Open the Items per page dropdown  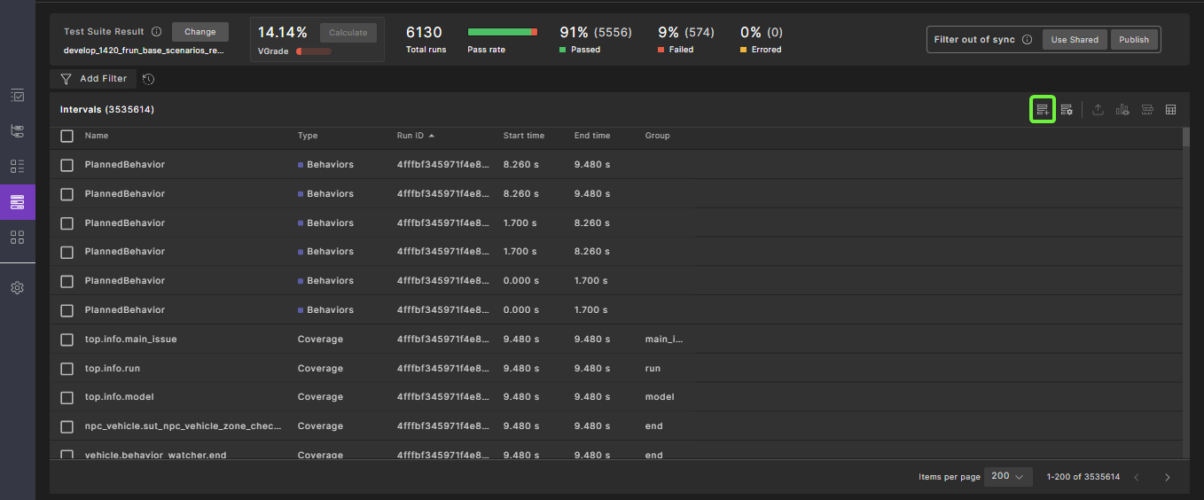1008,477
